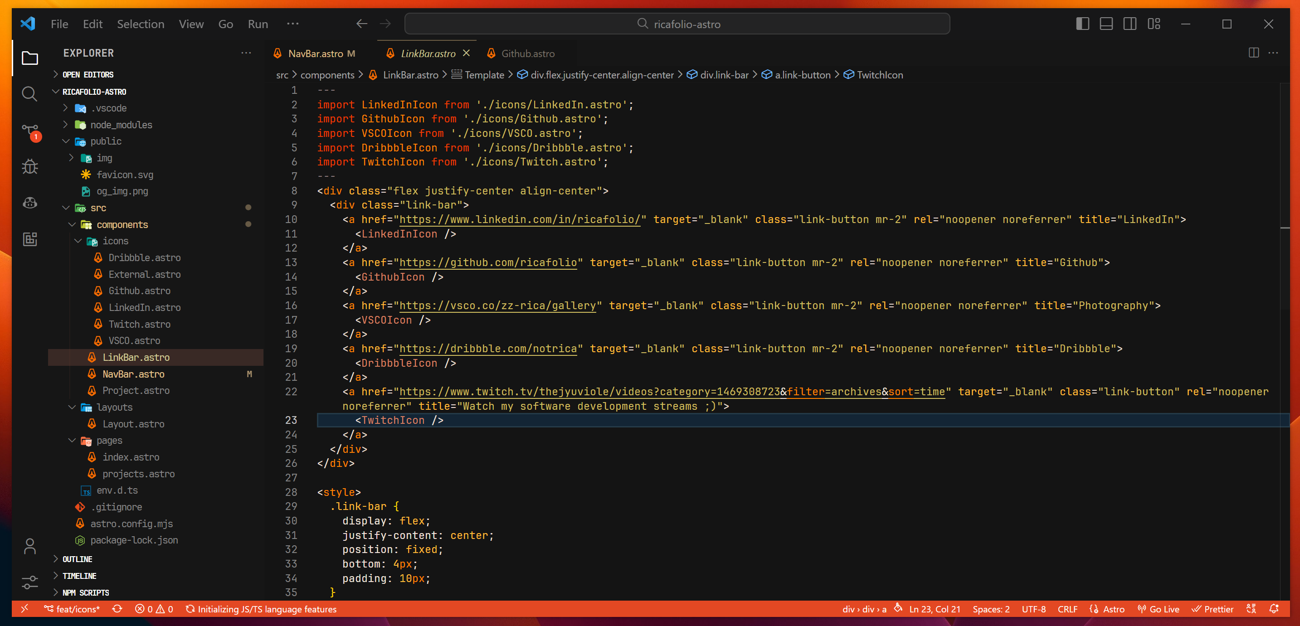1300x626 pixels.
Task: Expand the OUTLINE section
Action: point(77,559)
